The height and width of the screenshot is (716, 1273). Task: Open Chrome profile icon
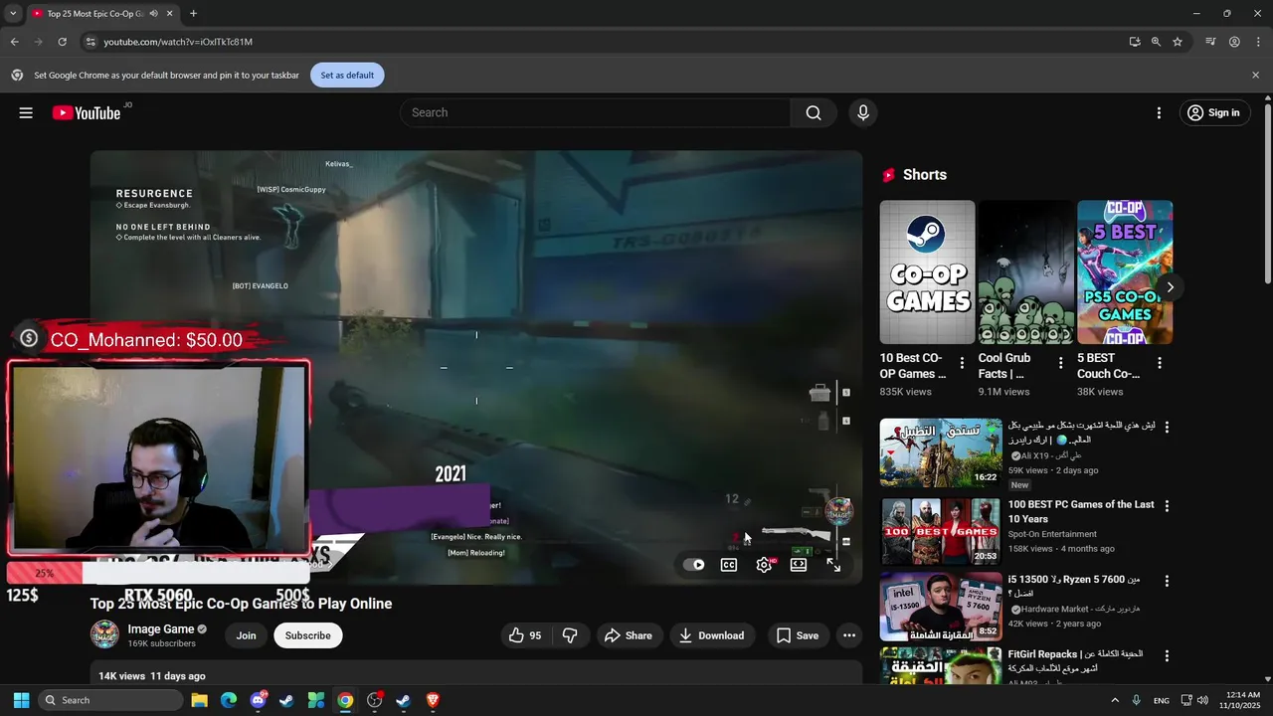point(1234,42)
